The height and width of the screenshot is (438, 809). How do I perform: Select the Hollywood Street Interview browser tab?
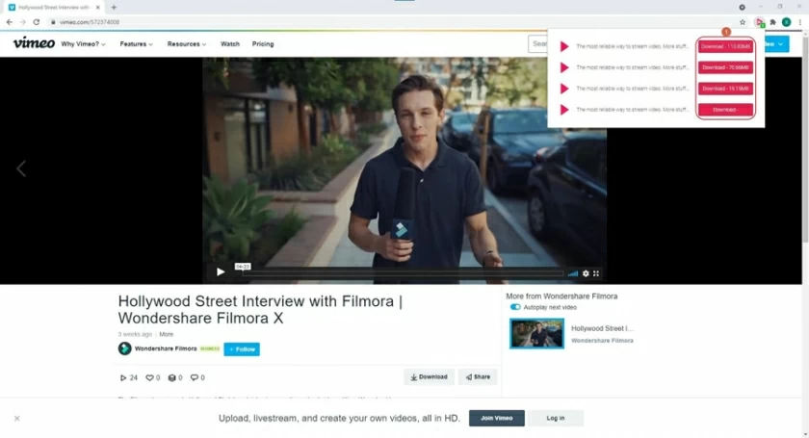(54, 8)
